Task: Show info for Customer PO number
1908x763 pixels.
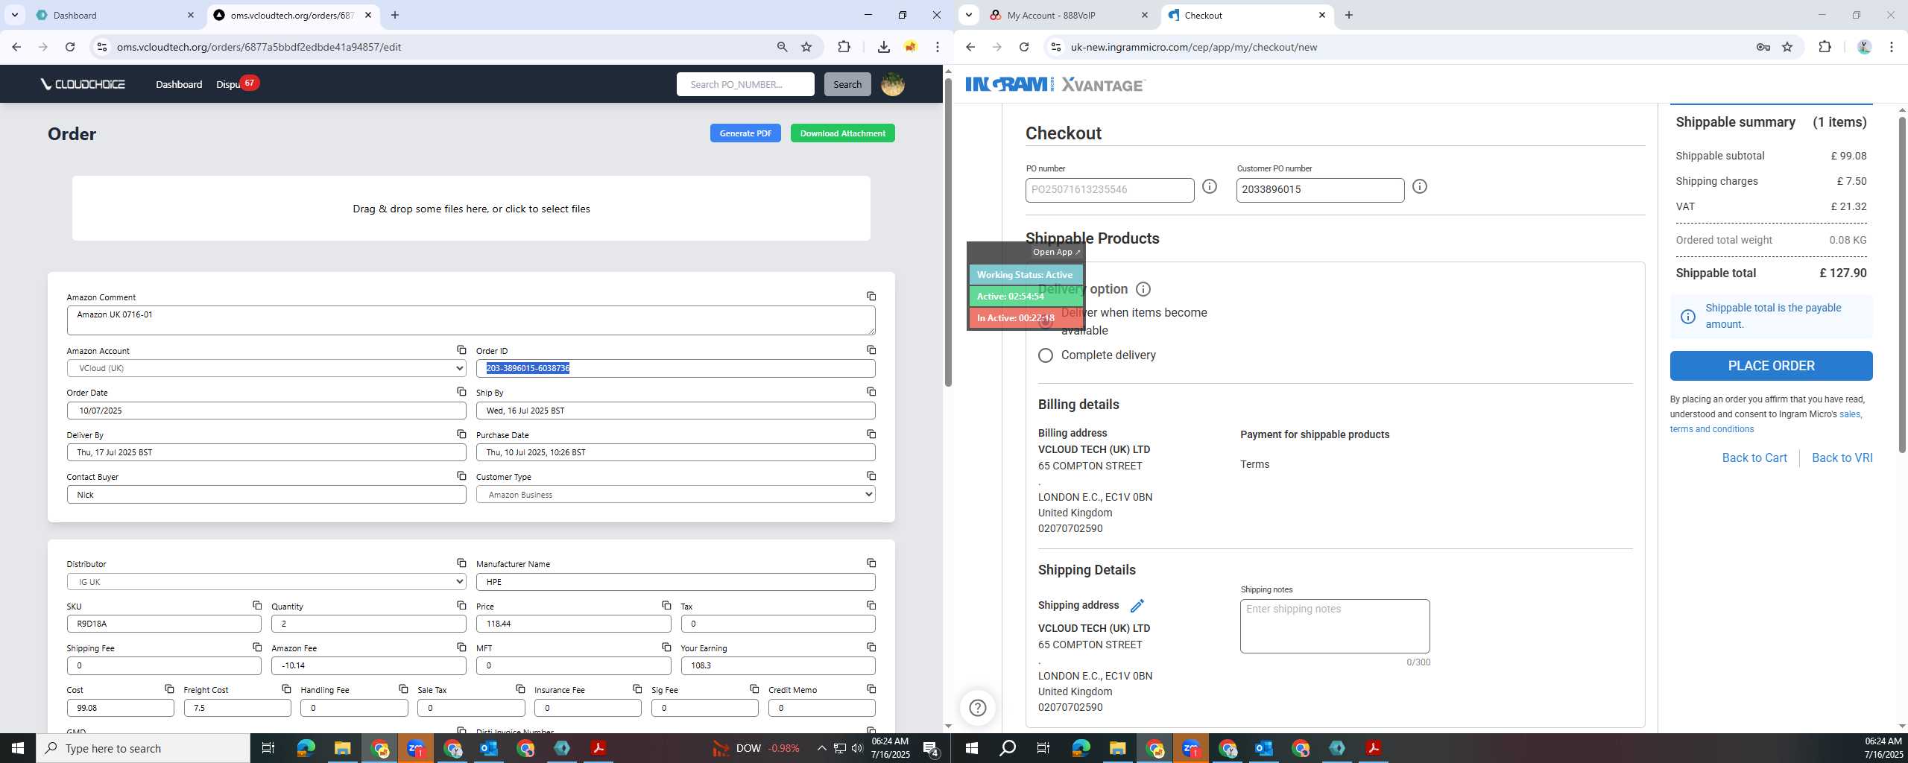Action: click(x=1419, y=186)
